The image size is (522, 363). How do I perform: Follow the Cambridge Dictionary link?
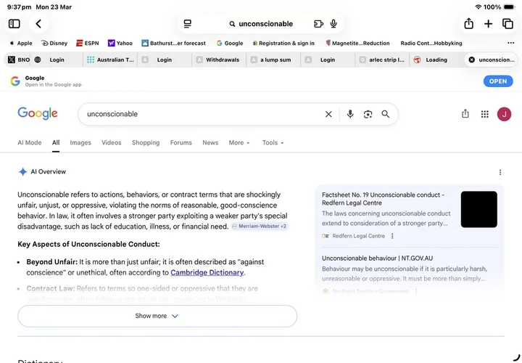point(207,272)
